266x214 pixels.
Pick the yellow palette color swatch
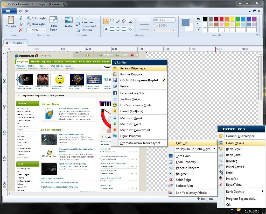click(x=232, y=19)
